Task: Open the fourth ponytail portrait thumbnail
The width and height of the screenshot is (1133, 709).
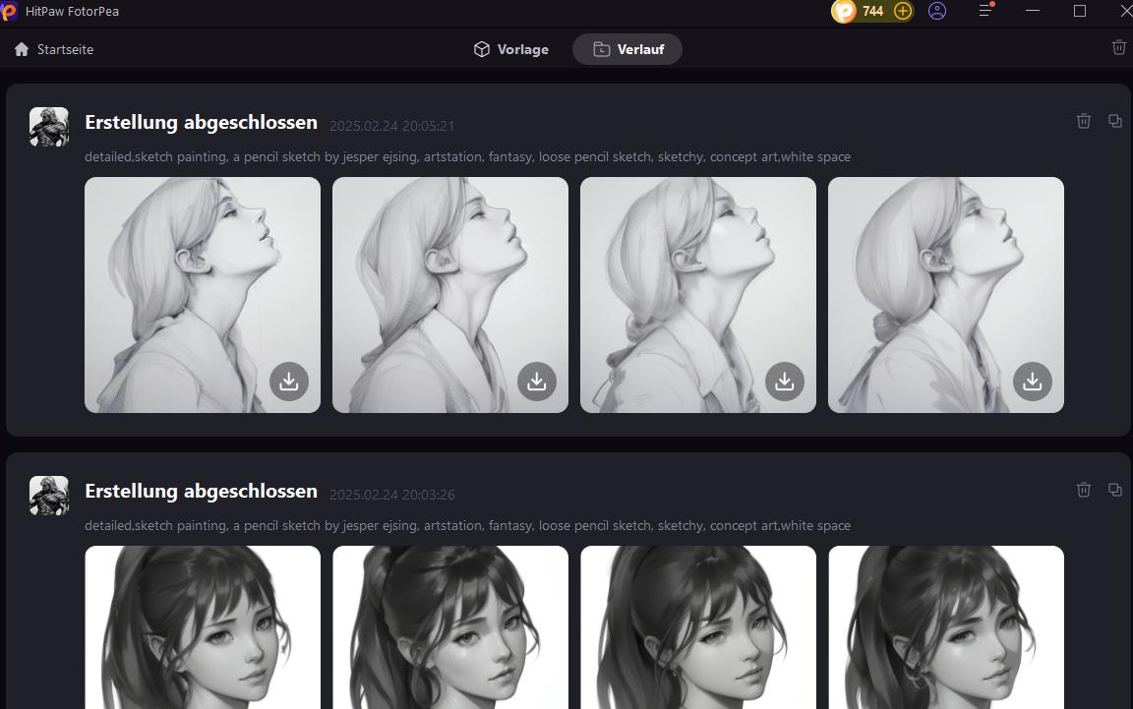Action: pos(946,627)
